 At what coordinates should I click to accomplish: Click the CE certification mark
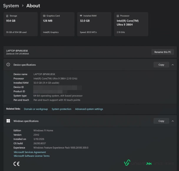pos(16,164)
